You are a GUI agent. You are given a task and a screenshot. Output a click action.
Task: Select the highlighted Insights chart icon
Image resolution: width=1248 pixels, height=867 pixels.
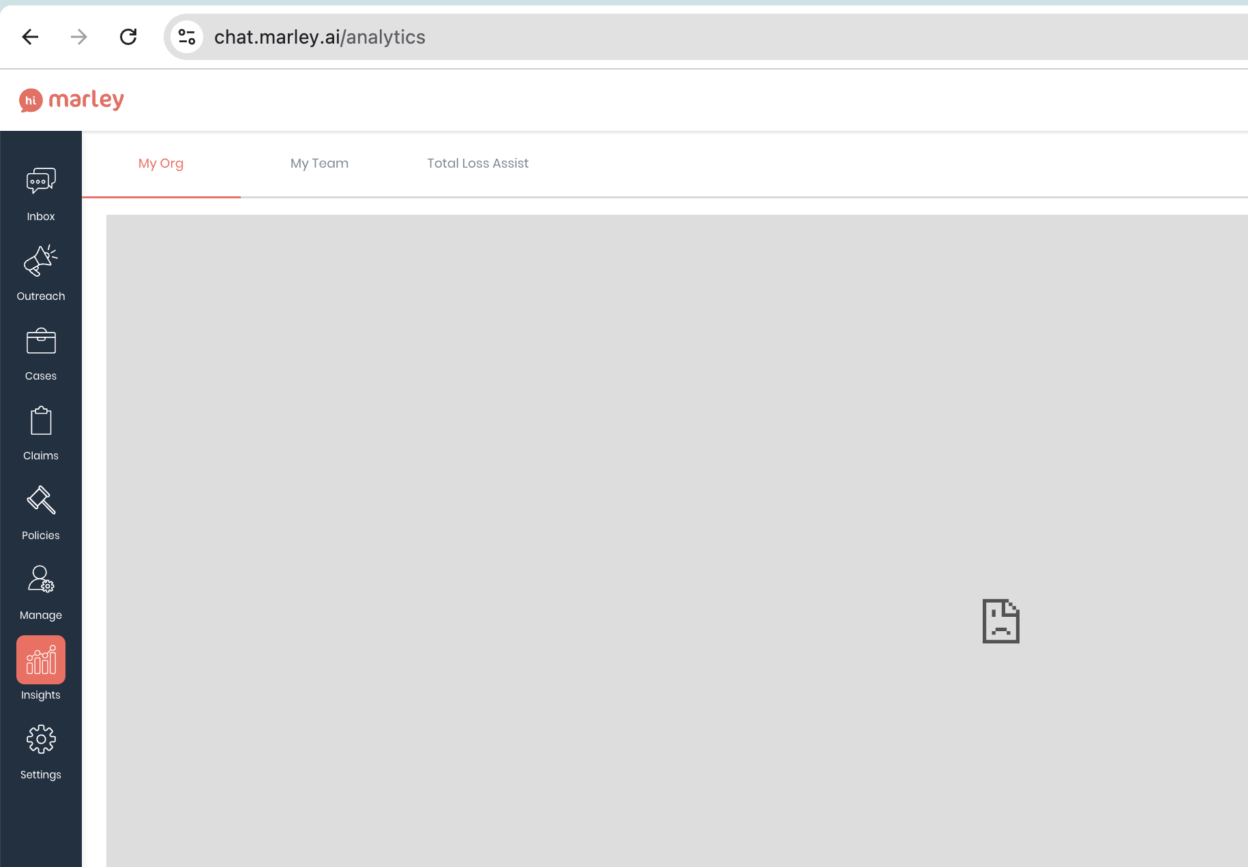pyautogui.click(x=40, y=659)
